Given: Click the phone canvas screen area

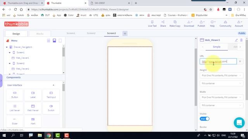Looking at the screenshot, I should (130, 86).
